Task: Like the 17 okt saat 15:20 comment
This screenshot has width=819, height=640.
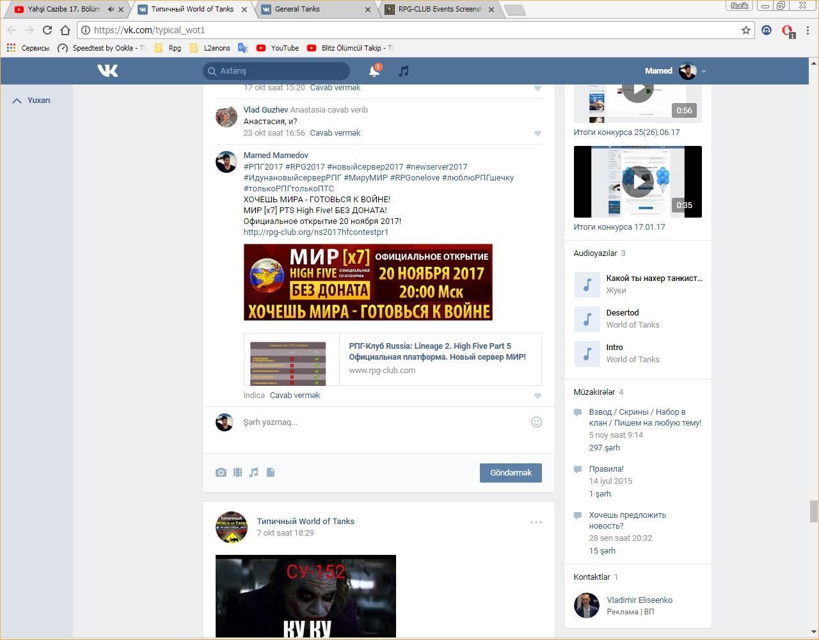Action: [537, 88]
